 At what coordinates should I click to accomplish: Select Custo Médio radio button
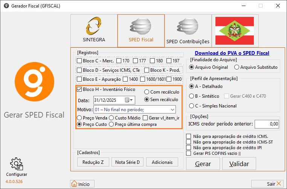[x=111, y=118]
